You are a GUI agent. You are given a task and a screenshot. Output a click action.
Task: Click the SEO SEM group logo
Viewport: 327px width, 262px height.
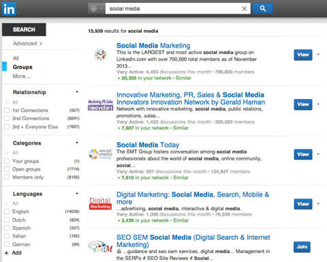coord(100,247)
